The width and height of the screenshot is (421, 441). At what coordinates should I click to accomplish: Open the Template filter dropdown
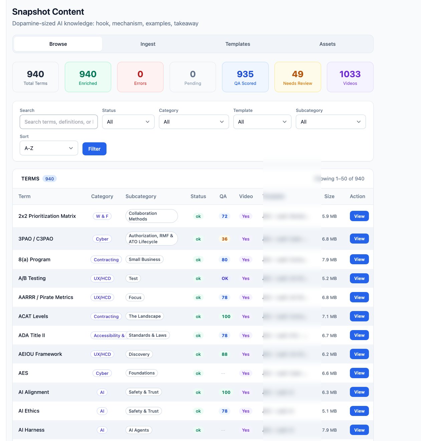tap(262, 122)
